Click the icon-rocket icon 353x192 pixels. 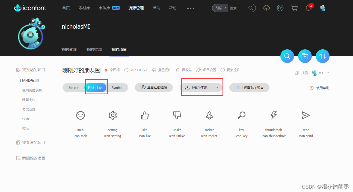pyautogui.click(x=209, y=115)
